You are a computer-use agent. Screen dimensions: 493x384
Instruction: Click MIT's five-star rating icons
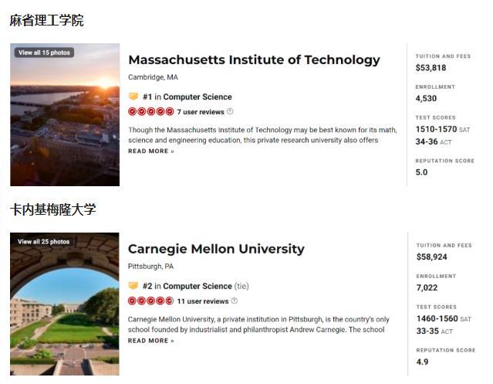point(151,112)
